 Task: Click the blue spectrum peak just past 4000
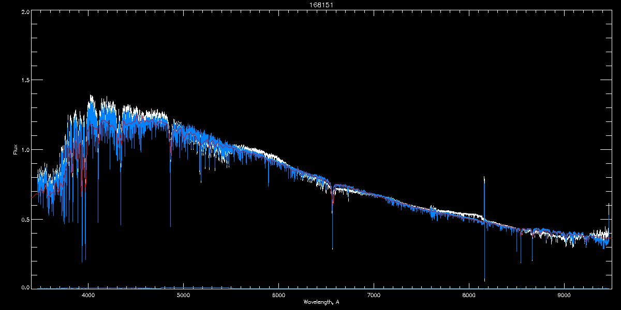click(91, 98)
